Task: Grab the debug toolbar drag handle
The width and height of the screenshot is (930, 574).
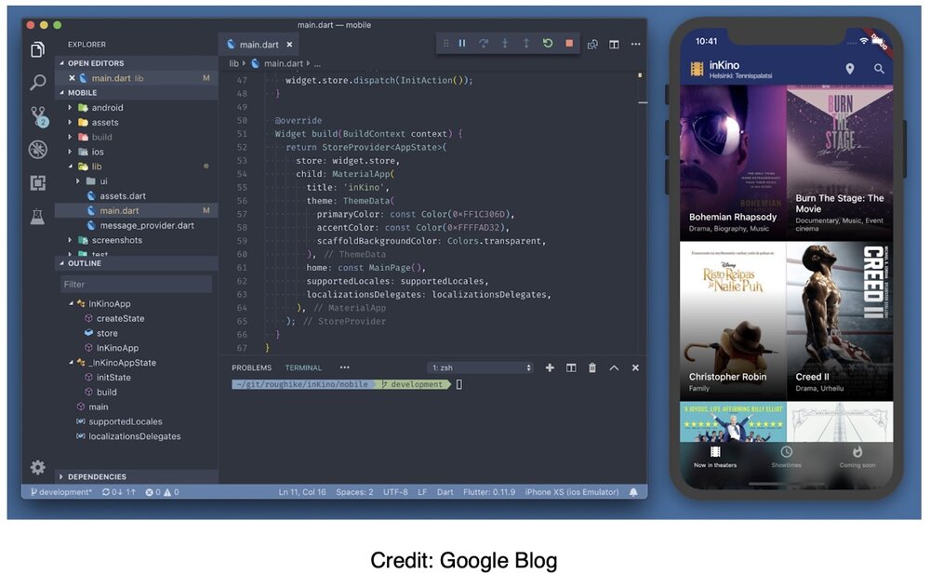Action: [x=446, y=44]
